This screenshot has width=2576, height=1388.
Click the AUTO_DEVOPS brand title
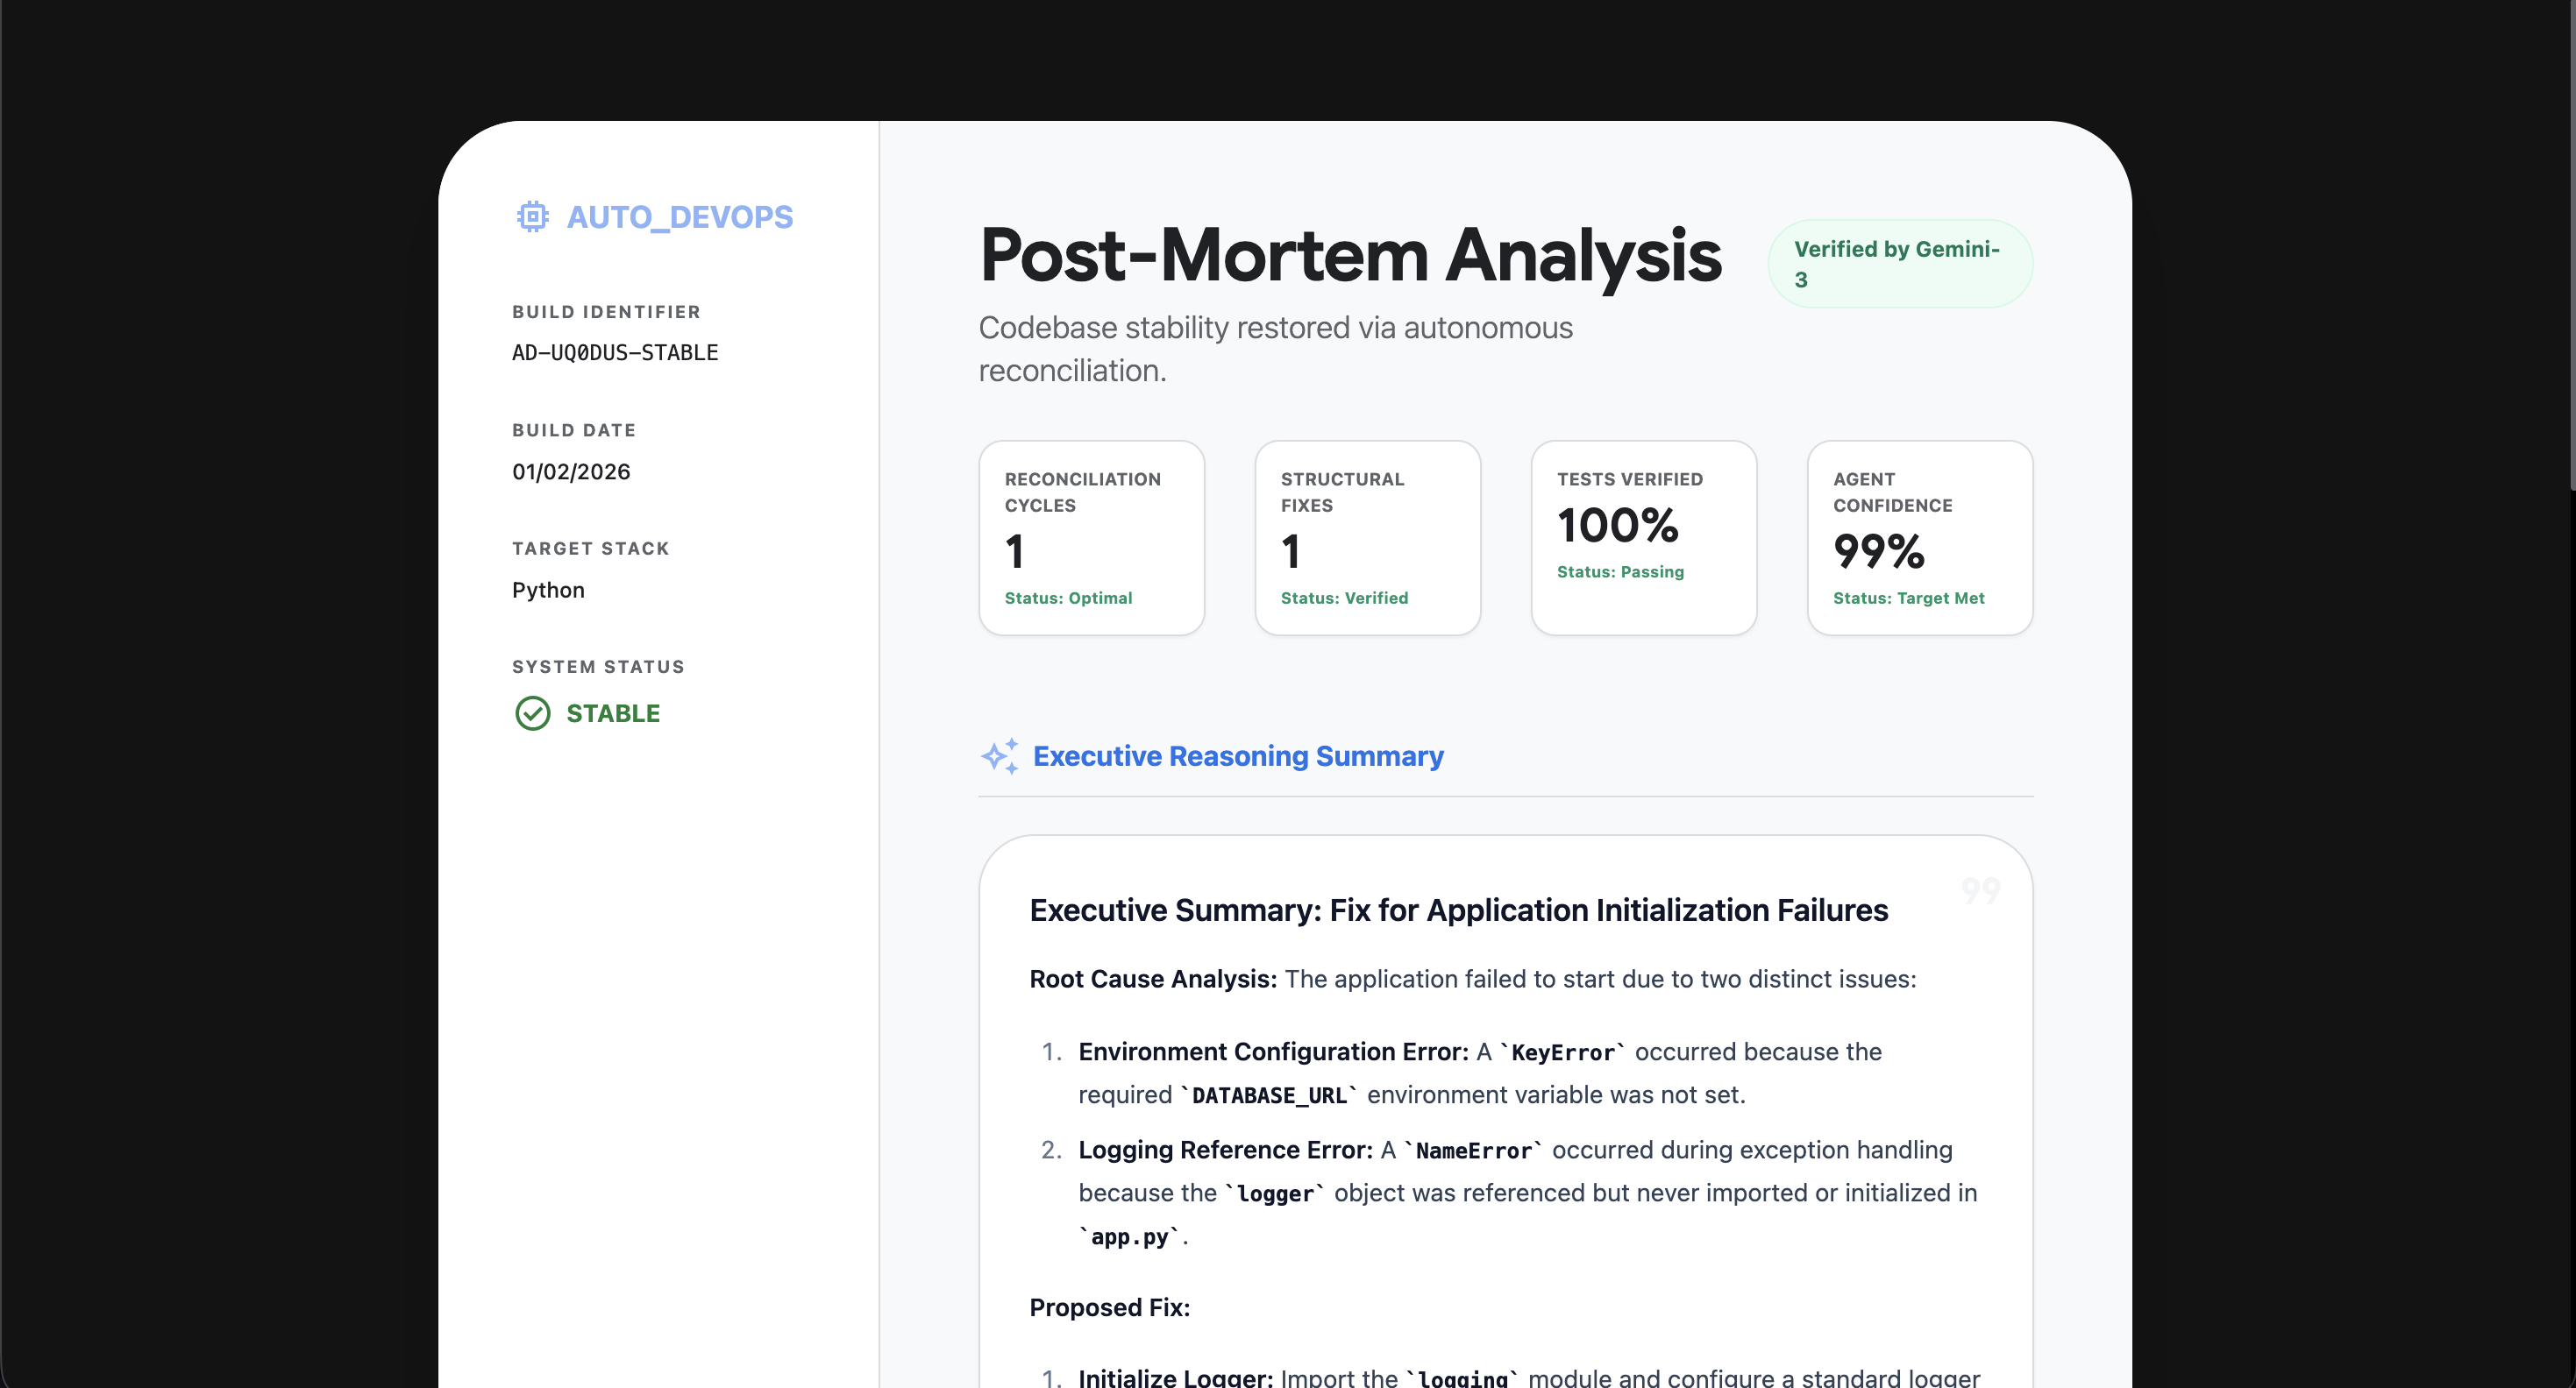tap(679, 216)
